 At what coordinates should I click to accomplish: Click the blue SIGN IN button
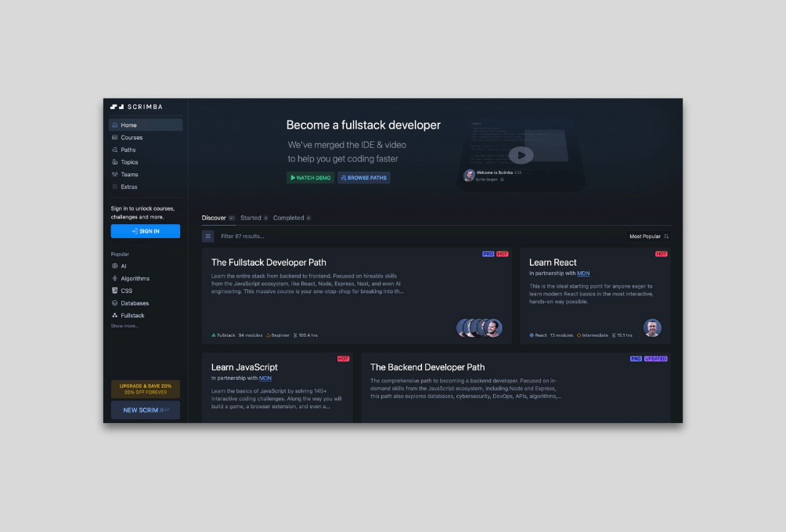[146, 231]
